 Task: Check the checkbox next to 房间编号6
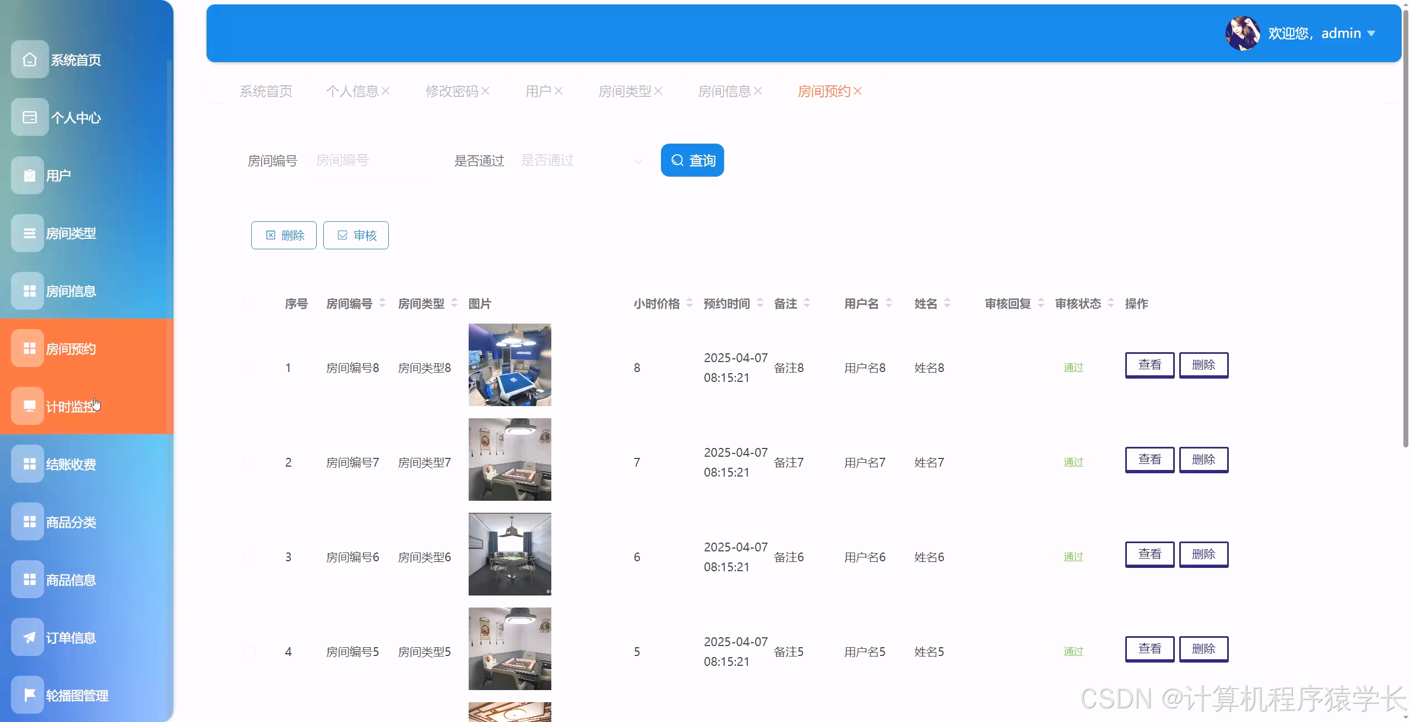[x=250, y=556]
